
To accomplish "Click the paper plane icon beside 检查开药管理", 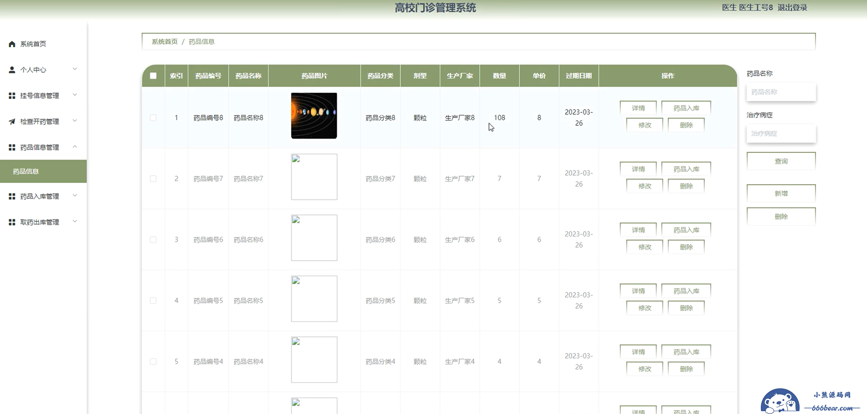I will [12, 122].
